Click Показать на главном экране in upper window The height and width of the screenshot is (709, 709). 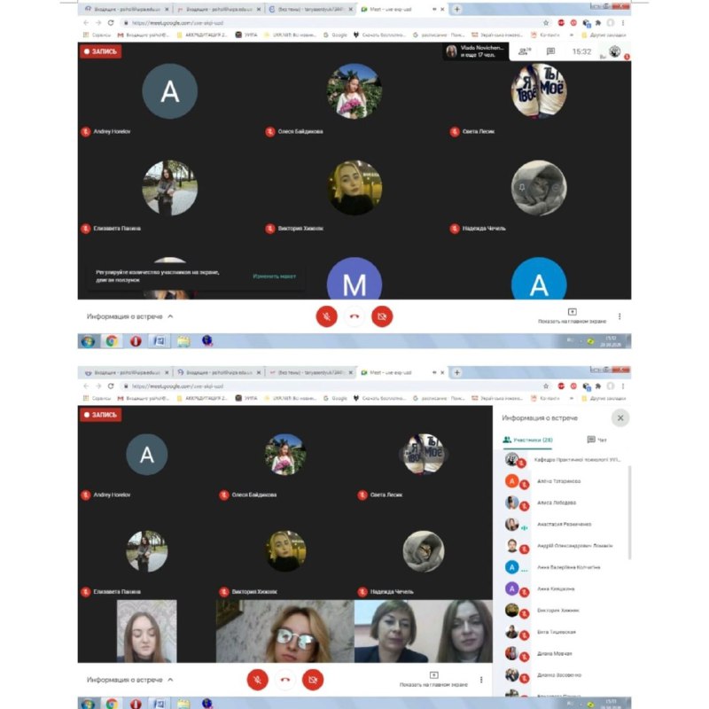tap(572, 316)
